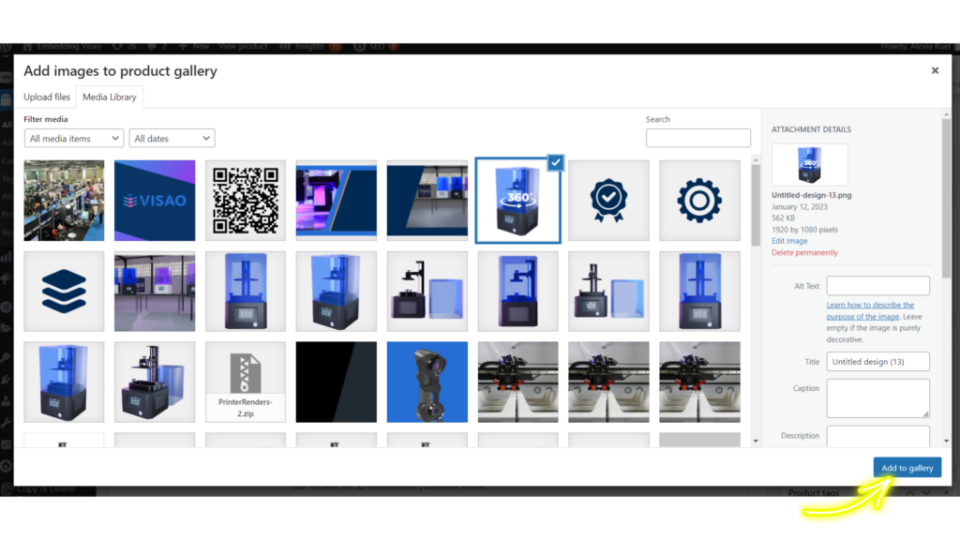The image size is (960, 540).
Task: Select the PrinterRenders-2.zip file item
Action: 246,382
